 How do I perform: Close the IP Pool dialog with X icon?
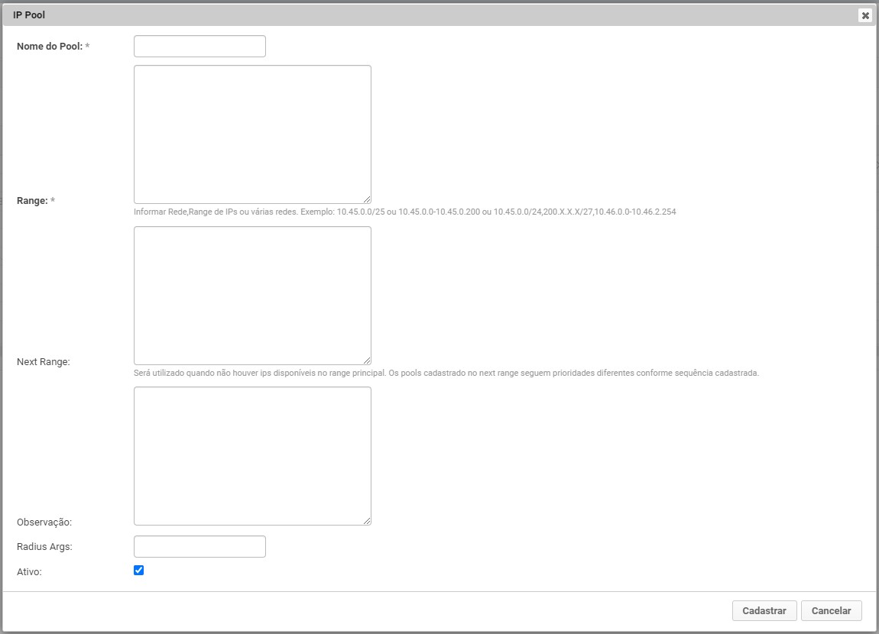pos(865,15)
